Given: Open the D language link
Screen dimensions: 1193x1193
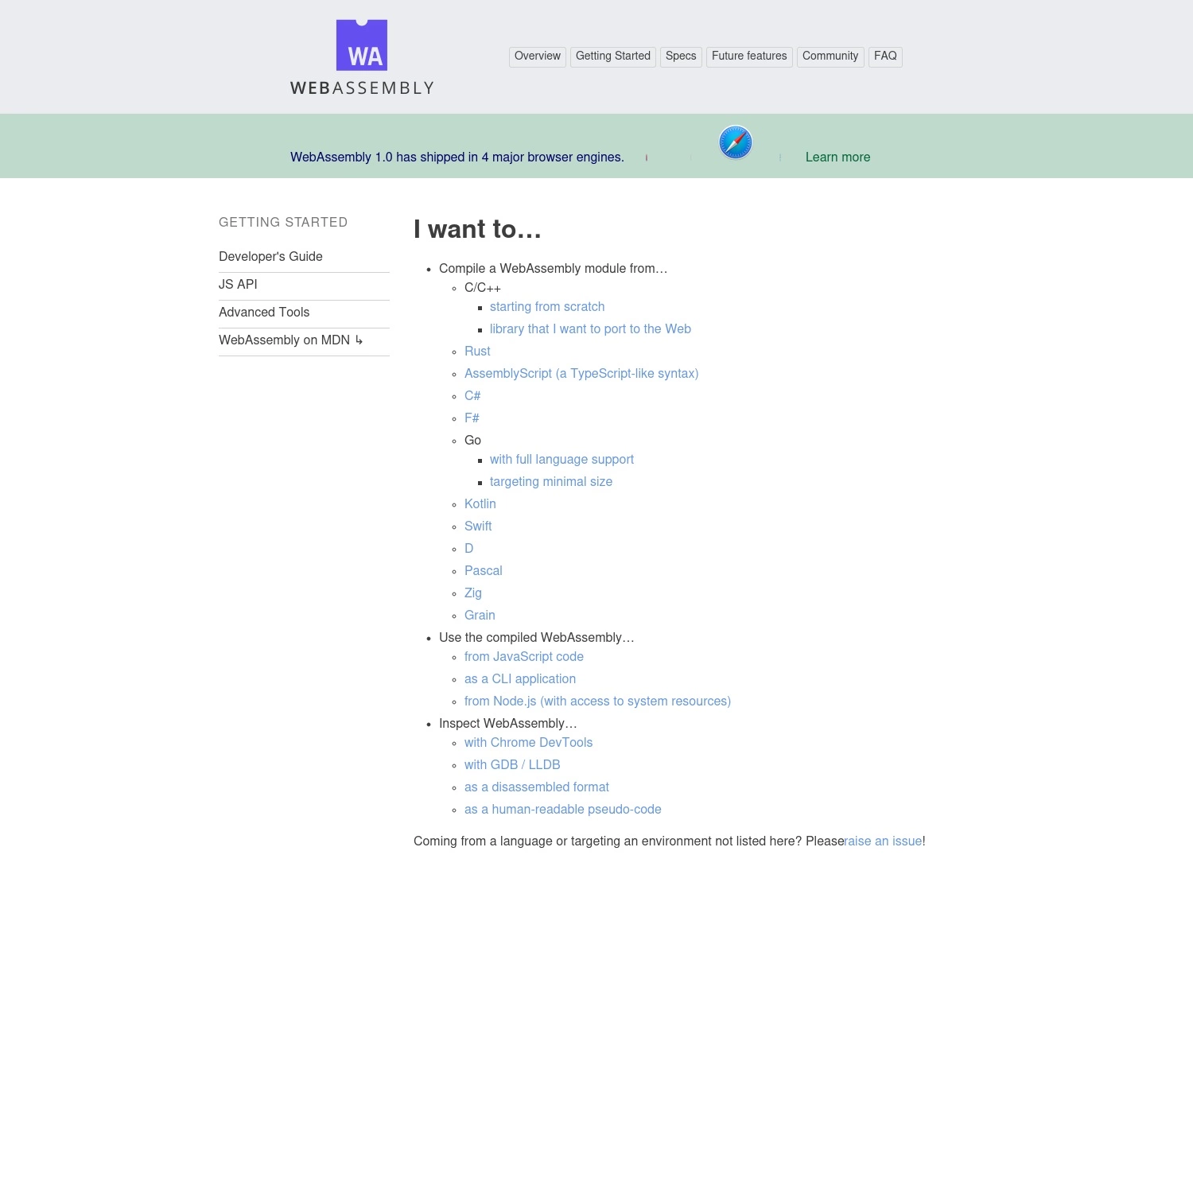Looking at the screenshot, I should click(469, 549).
